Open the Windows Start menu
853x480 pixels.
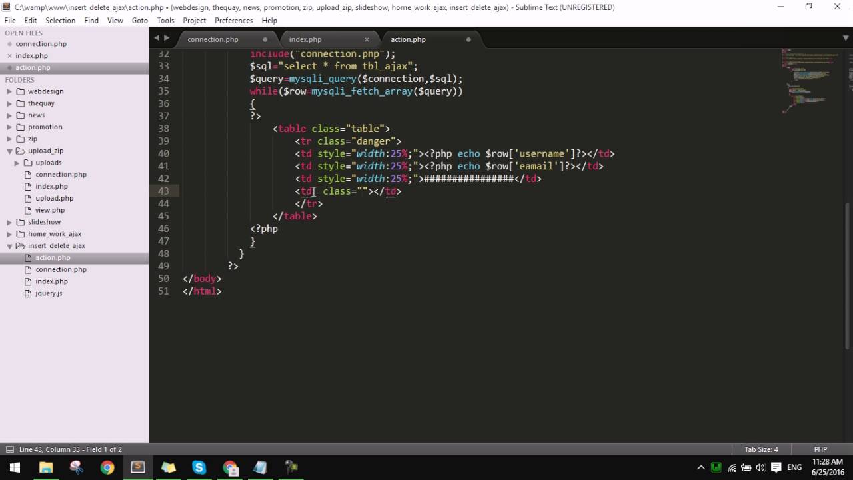point(15,467)
